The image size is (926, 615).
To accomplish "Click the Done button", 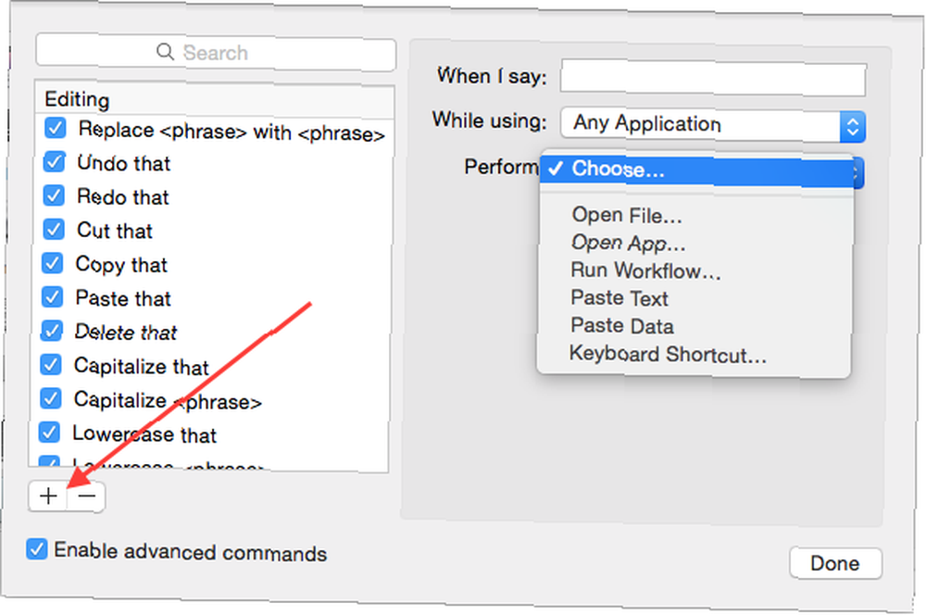I will click(x=835, y=563).
